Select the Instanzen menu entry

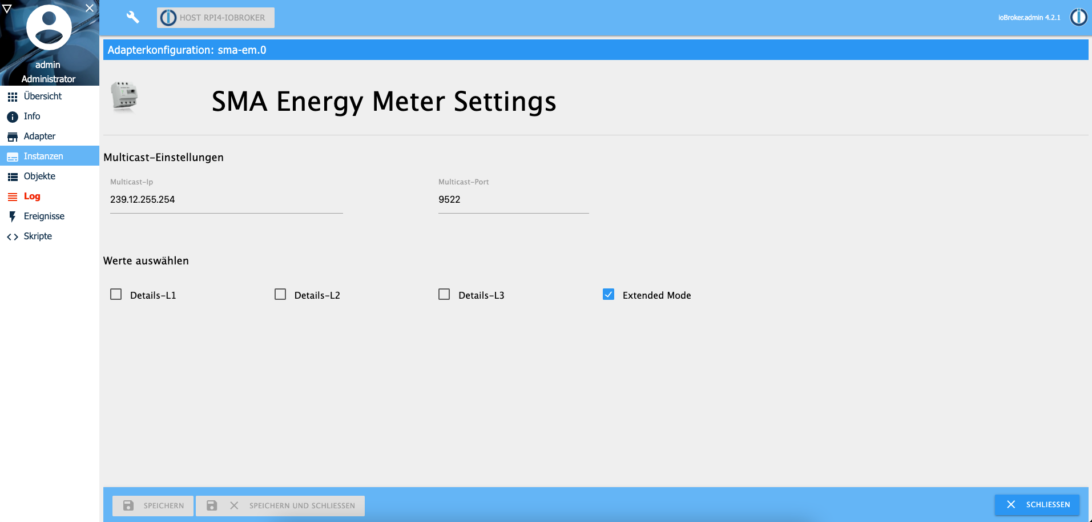click(x=50, y=156)
